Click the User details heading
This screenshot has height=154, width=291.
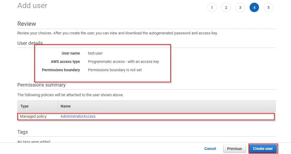tap(30, 43)
